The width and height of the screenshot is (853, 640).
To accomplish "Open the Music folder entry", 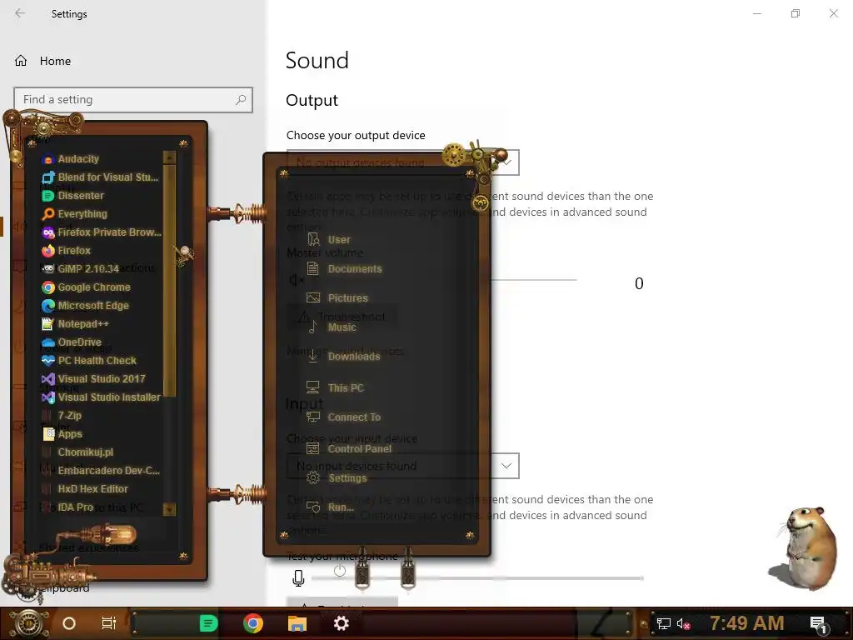I will (x=332, y=327).
